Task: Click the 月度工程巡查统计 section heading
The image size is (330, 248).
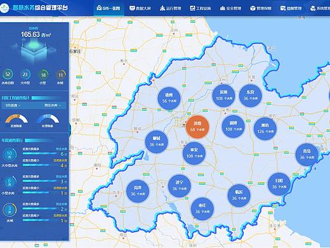Action: [x=15, y=98]
